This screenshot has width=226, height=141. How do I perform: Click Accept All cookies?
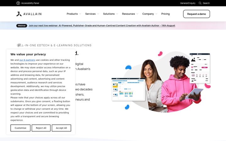[x=62, y=128]
